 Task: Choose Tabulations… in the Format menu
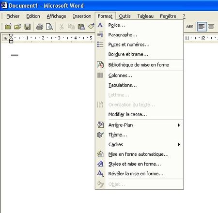tap(140, 85)
